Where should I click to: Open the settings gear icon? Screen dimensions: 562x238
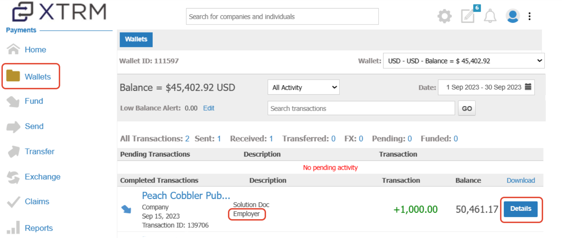pos(444,16)
